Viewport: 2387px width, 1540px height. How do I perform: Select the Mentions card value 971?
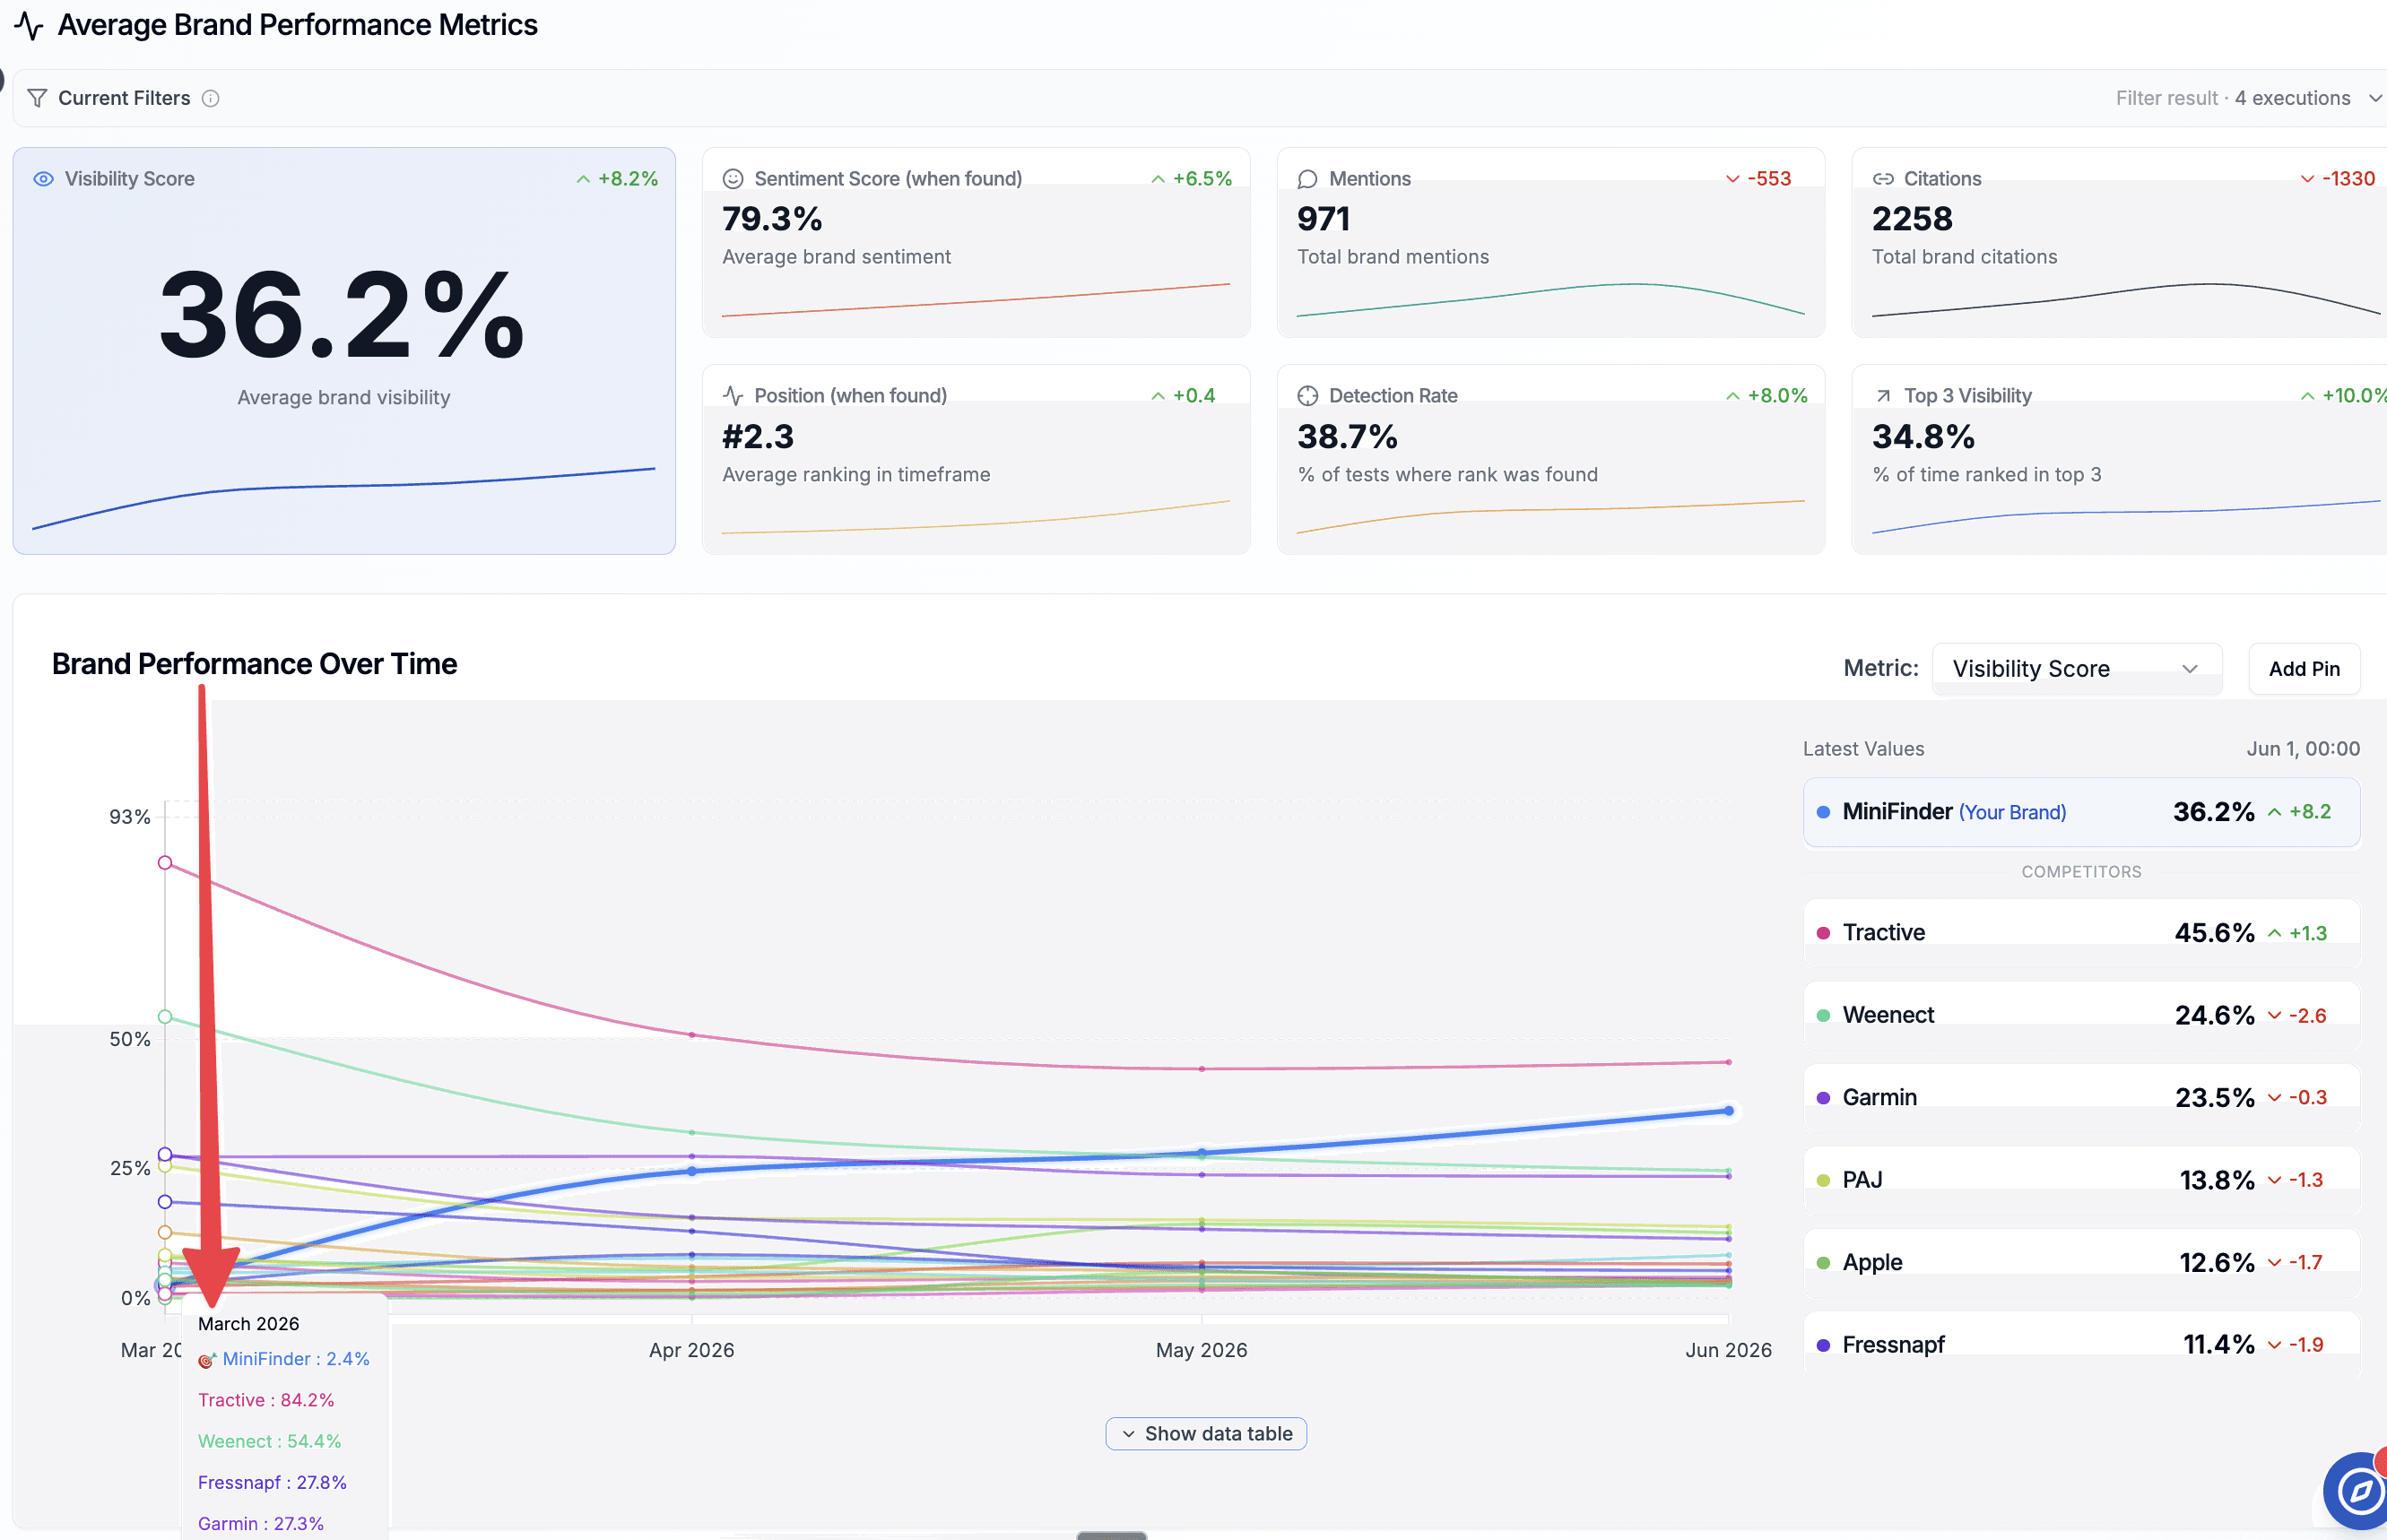coord(1323,219)
